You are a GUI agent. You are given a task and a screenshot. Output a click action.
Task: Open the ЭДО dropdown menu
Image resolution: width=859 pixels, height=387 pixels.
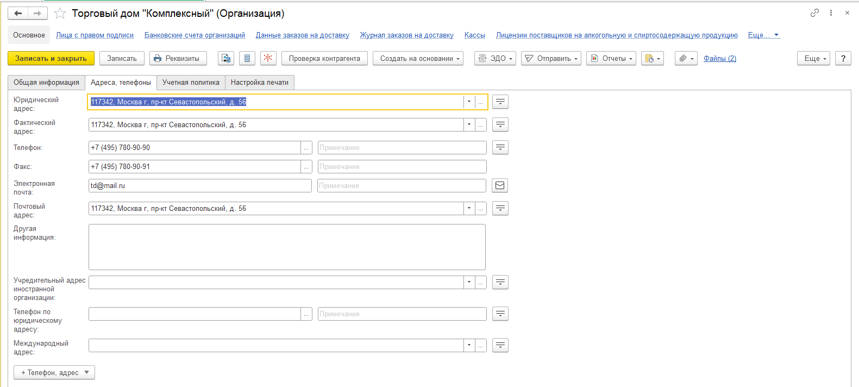pyautogui.click(x=494, y=58)
